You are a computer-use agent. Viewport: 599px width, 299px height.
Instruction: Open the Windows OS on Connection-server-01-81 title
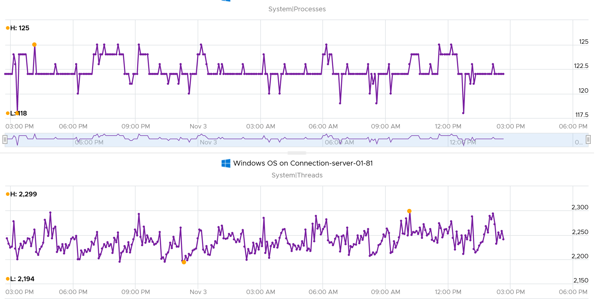pos(303,163)
